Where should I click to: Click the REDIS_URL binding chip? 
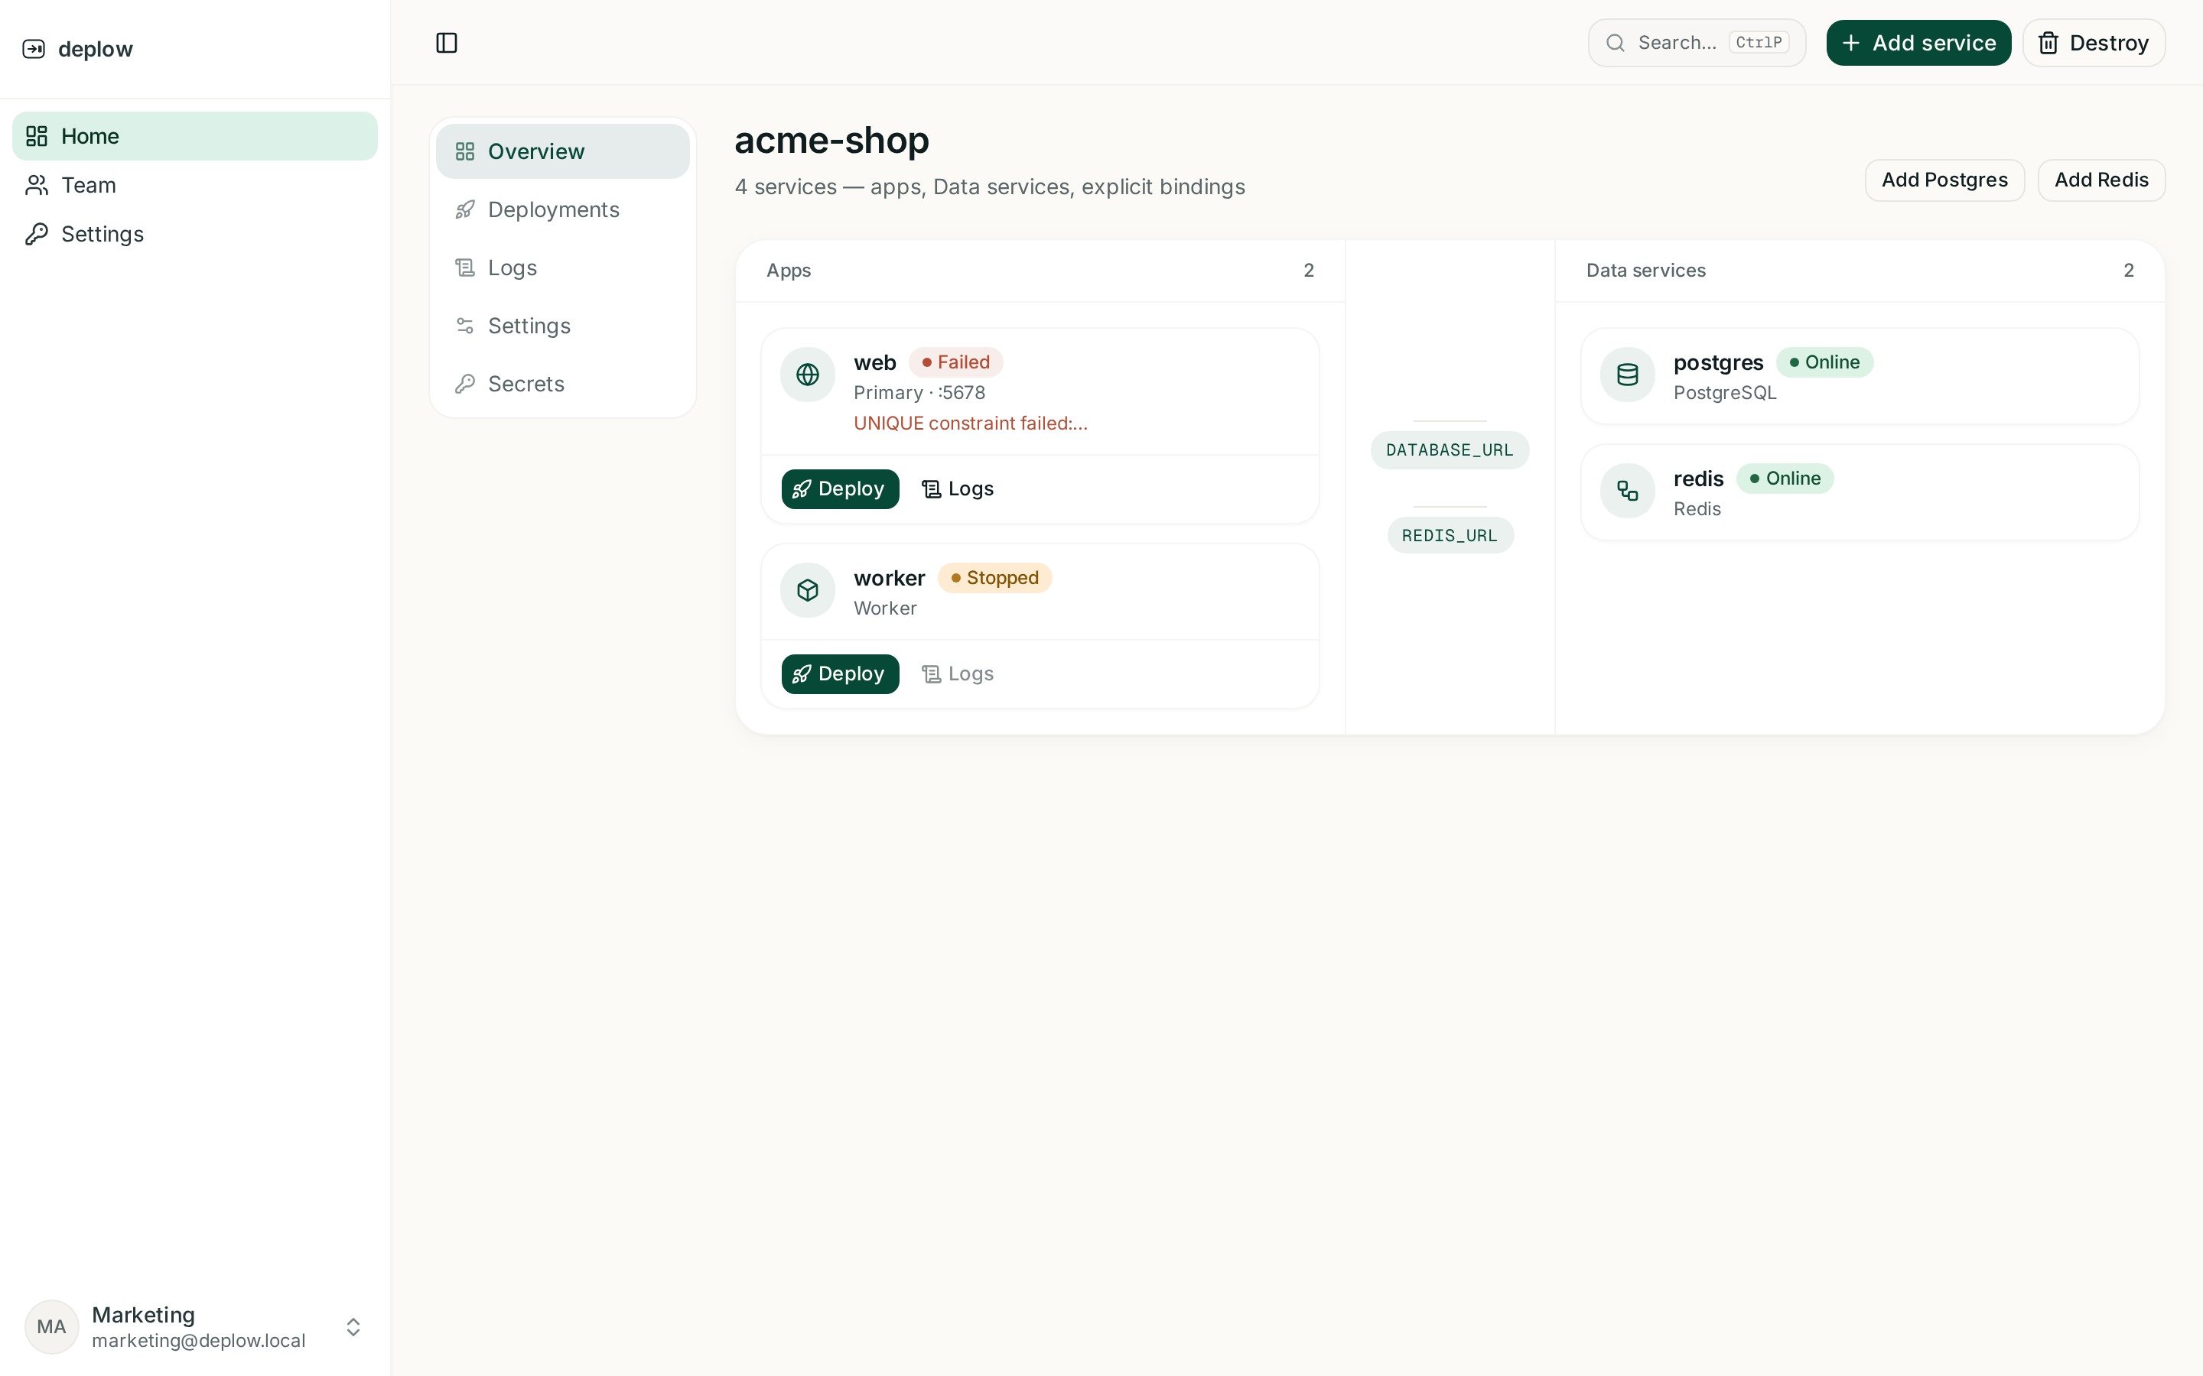[1450, 536]
